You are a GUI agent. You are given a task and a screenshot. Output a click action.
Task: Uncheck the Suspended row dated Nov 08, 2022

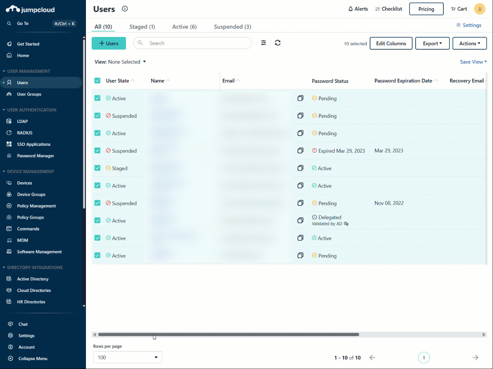pyautogui.click(x=98, y=203)
